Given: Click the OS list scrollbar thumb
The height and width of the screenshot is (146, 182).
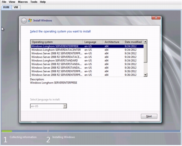Looking at the screenshot, I should (x=145, y=53).
